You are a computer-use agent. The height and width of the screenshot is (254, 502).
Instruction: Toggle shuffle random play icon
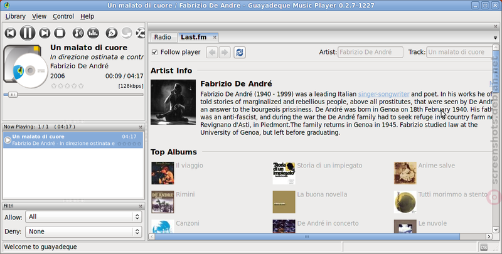[140, 33]
